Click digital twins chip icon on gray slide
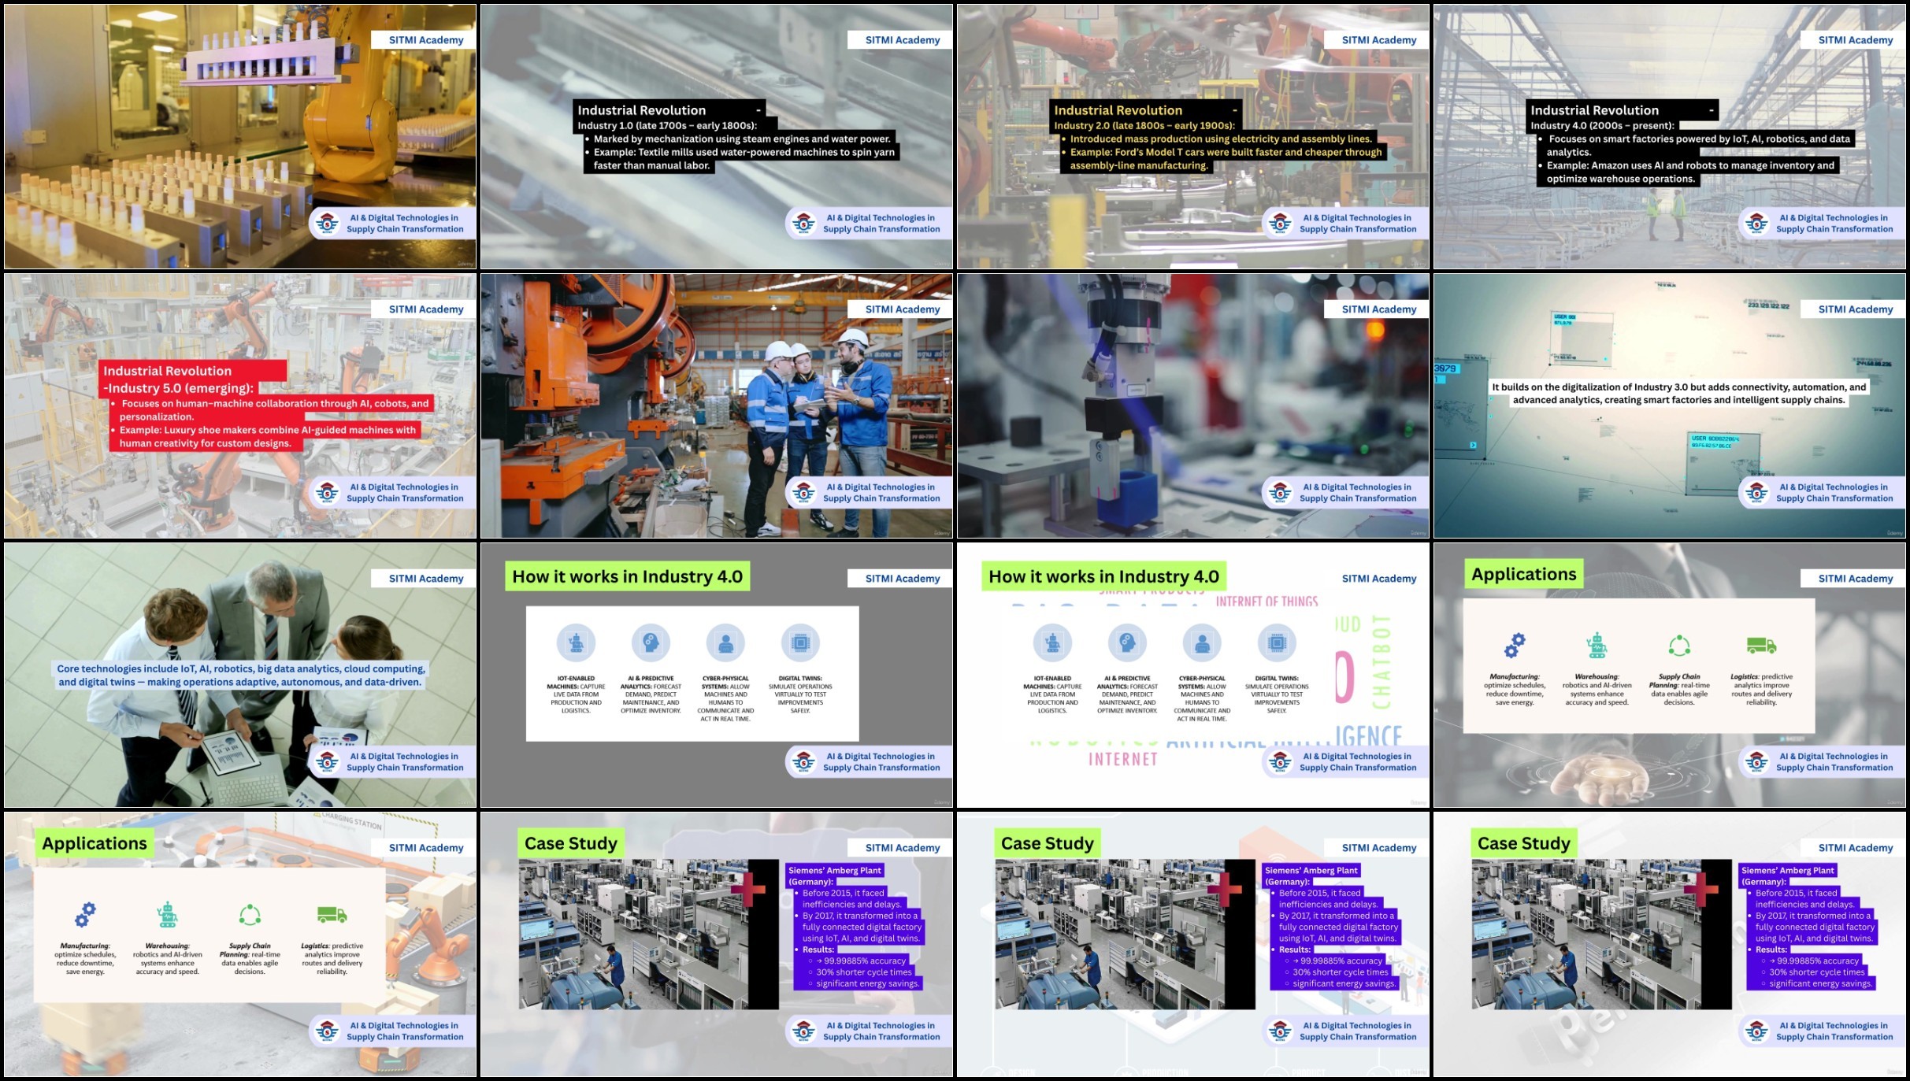The width and height of the screenshot is (1910, 1081). (800, 643)
